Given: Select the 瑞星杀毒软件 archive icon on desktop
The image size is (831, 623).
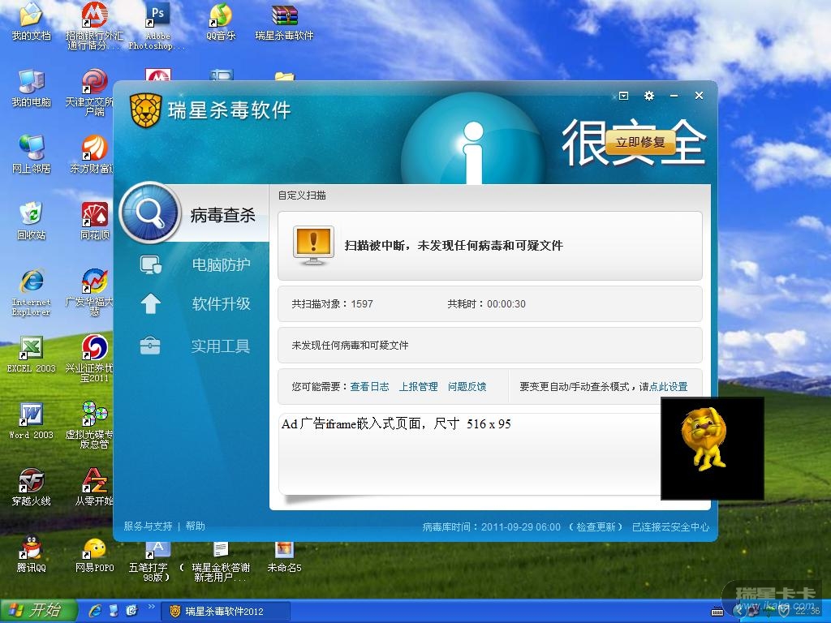Looking at the screenshot, I should 284,22.
